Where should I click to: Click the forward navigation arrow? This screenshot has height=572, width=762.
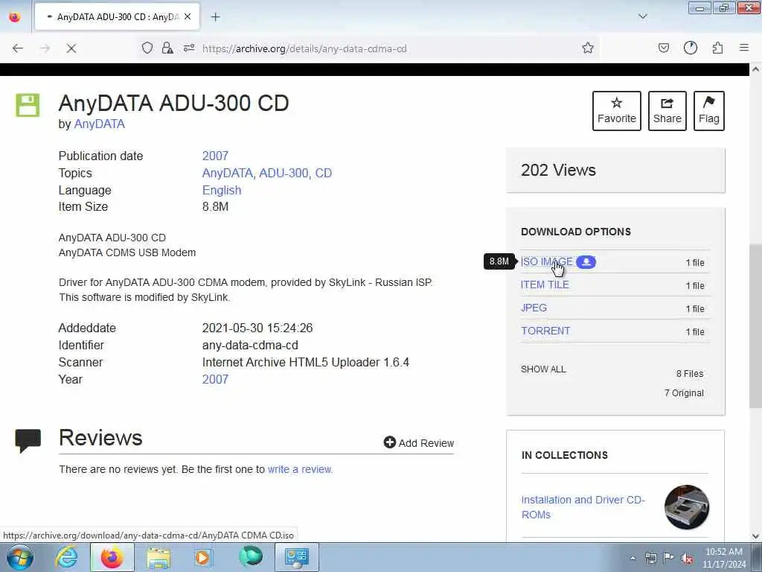(x=45, y=48)
